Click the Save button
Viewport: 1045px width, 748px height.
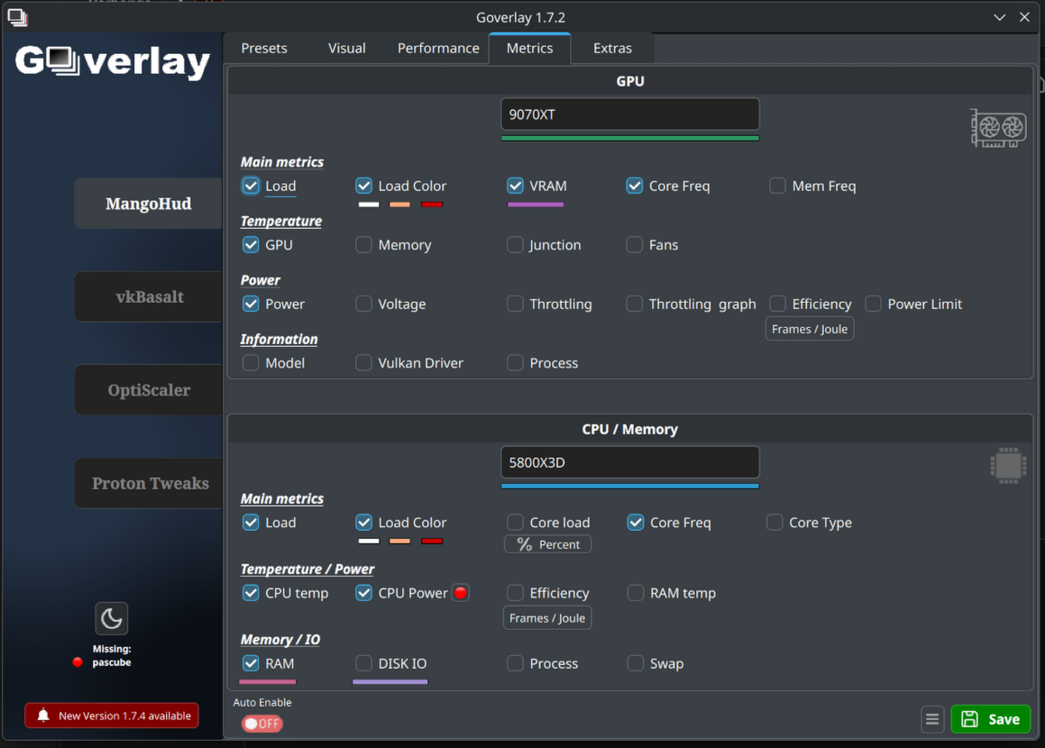pyautogui.click(x=990, y=719)
